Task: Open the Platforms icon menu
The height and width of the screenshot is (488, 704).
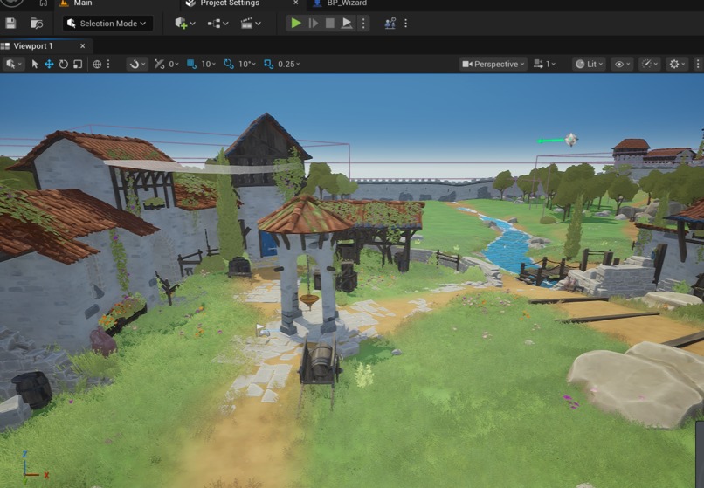Action: (390, 24)
